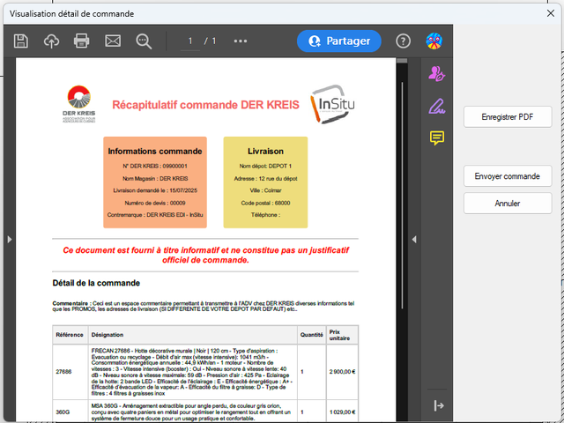Open the find text search tool
564x423 pixels.
click(x=144, y=41)
